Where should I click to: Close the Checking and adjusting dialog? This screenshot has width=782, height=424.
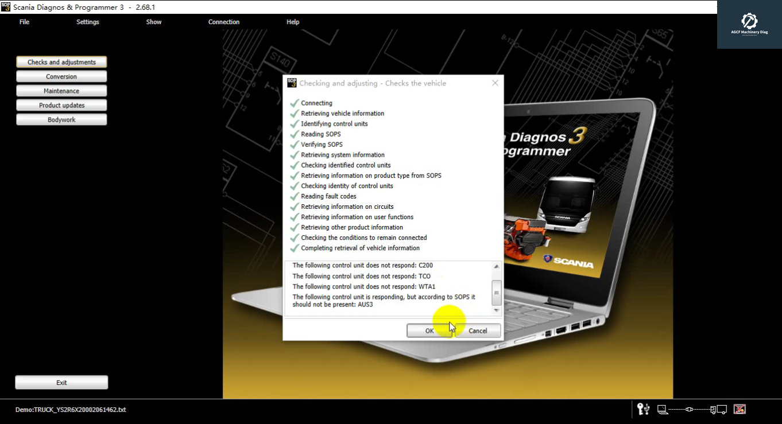(x=495, y=83)
